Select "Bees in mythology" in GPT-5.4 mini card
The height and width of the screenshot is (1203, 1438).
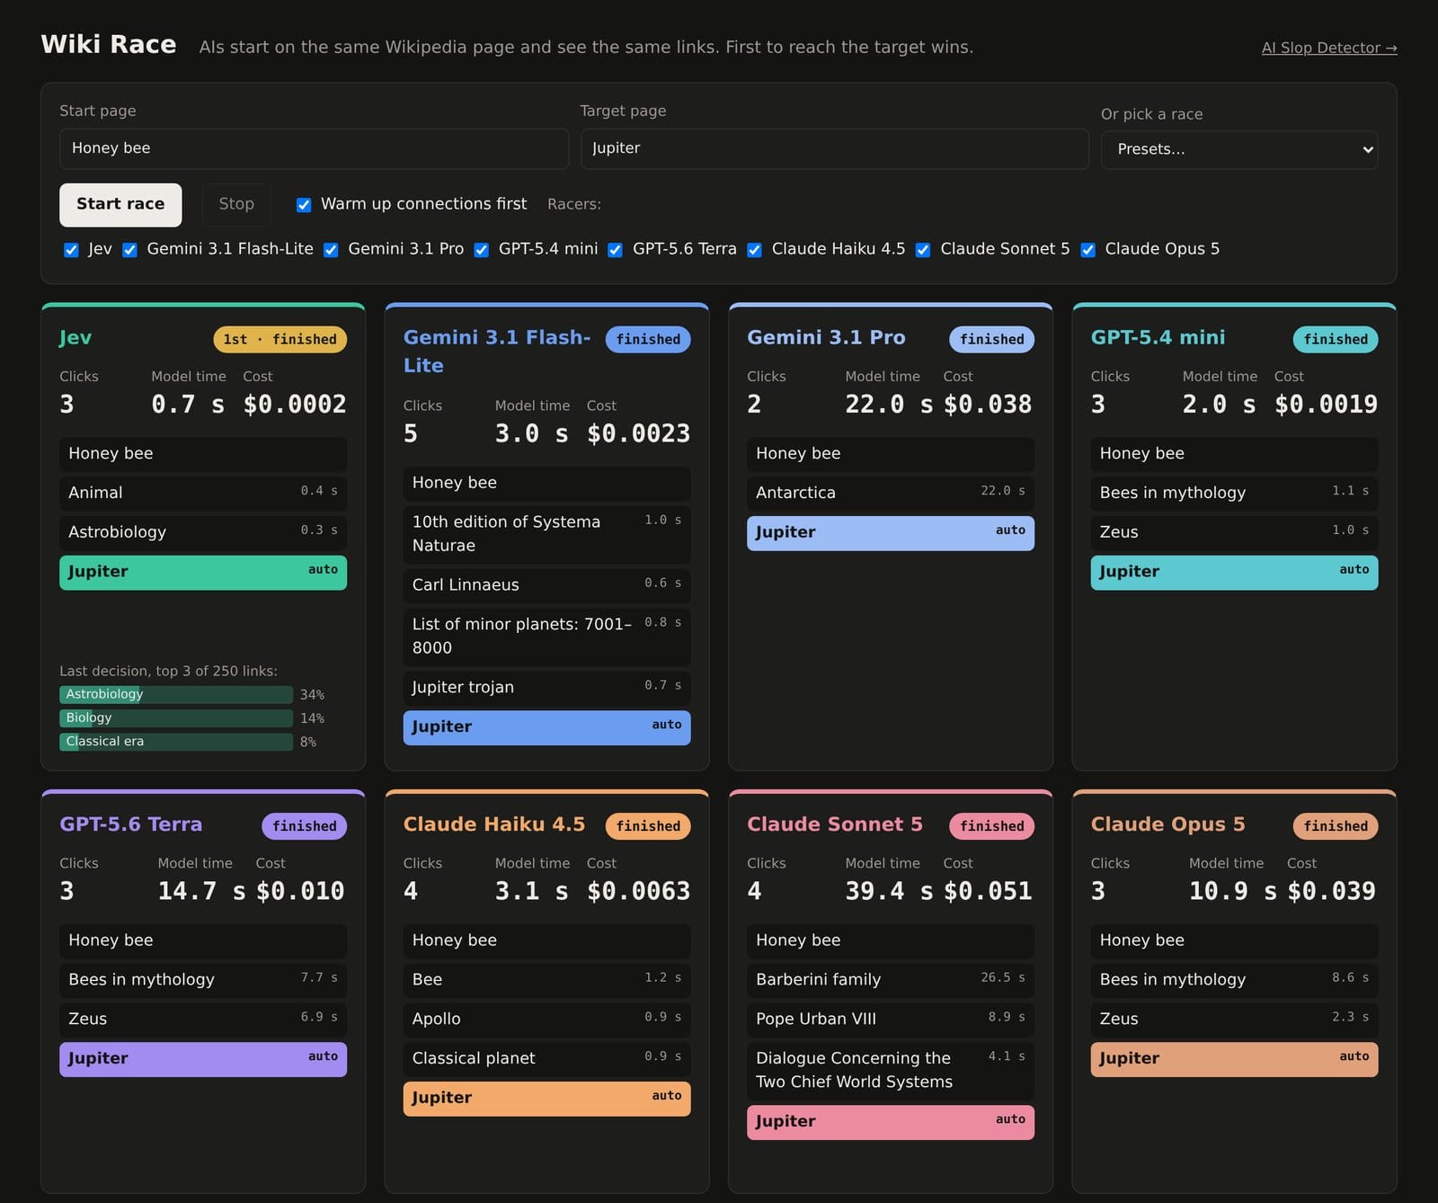click(1234, 493)
